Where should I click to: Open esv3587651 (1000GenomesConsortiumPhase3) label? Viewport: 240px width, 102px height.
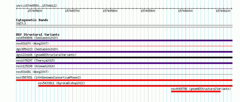[49, 77]
